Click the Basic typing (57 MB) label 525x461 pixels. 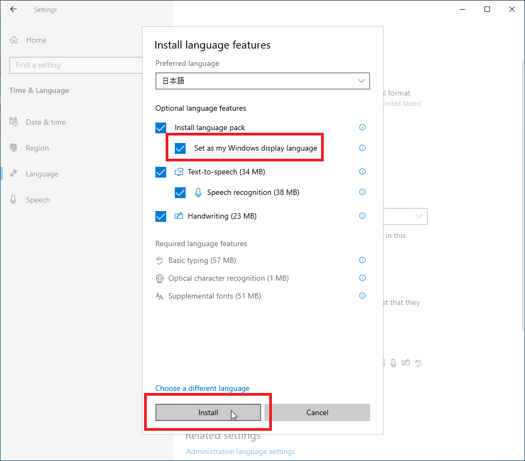[x=202, y=260]
